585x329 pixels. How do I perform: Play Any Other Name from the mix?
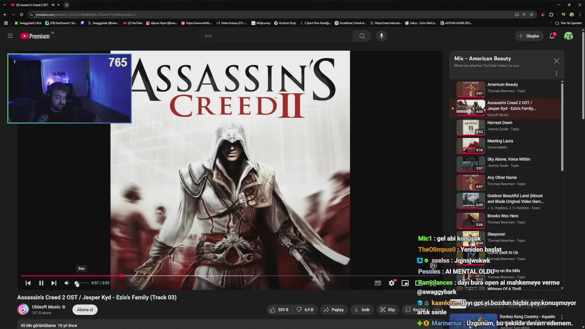click(505, 182)
